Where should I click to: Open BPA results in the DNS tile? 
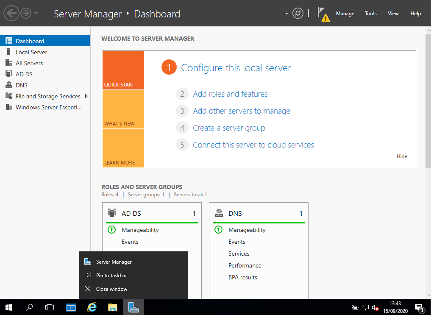click(x=243, y=278)
